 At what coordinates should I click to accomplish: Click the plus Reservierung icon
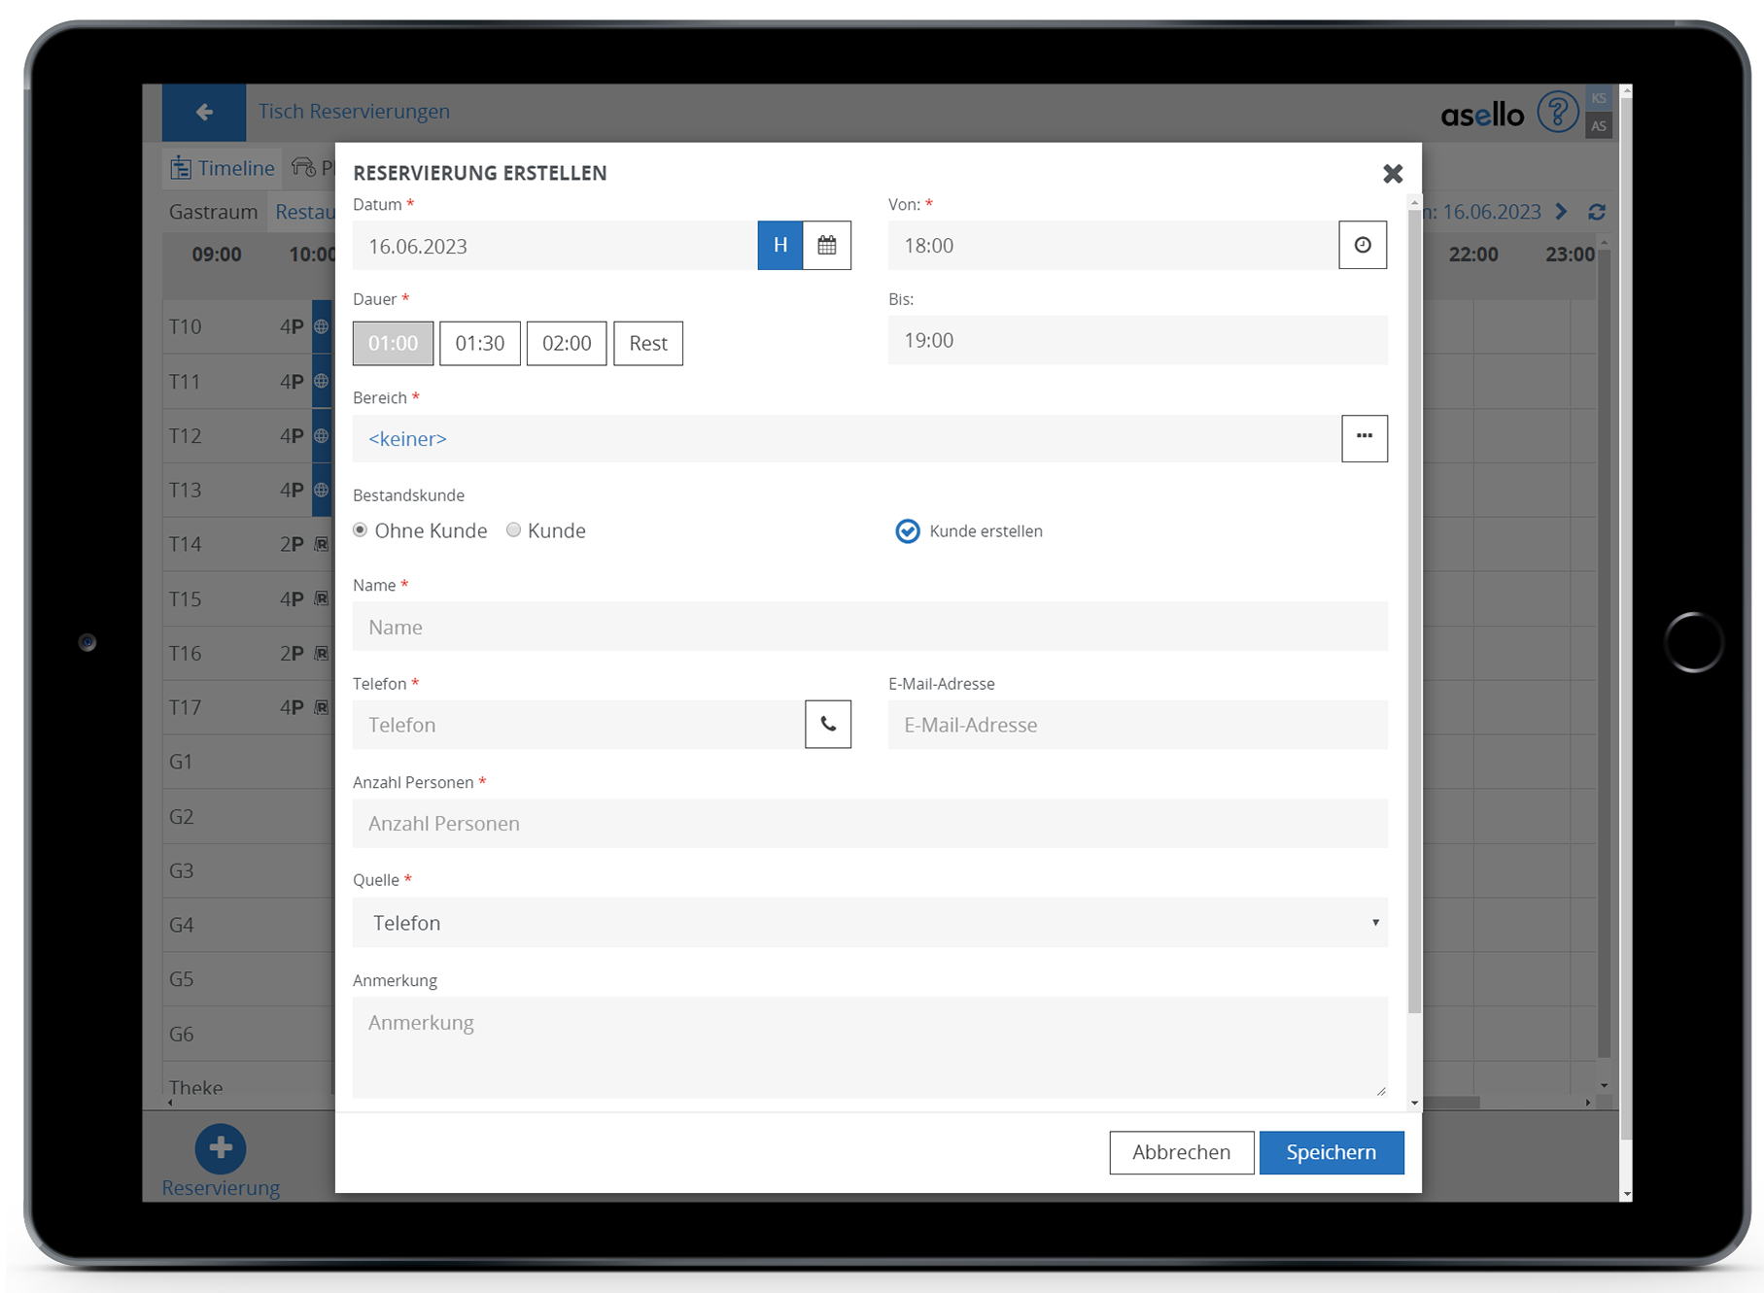pyautogui.click(x=221, y=1148)
